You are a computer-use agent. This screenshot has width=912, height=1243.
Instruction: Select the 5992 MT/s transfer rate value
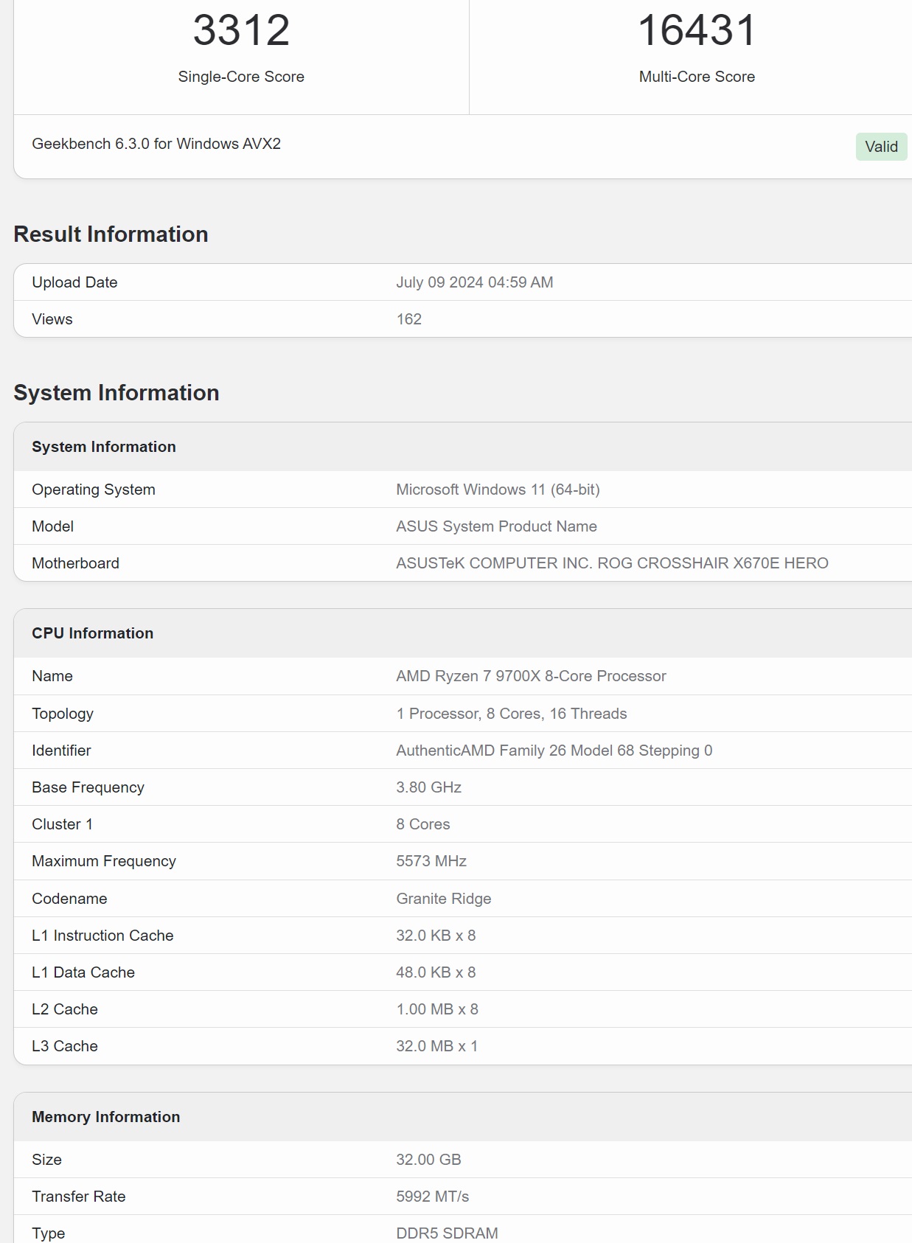point(432,1197)
